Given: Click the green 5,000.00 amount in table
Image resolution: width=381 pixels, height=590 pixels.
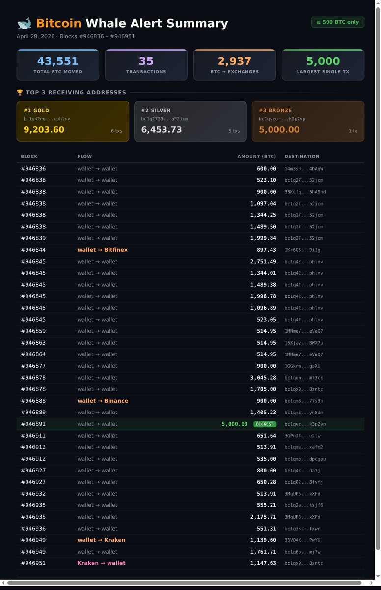Looking at the screenshot, I should point(235,424).
